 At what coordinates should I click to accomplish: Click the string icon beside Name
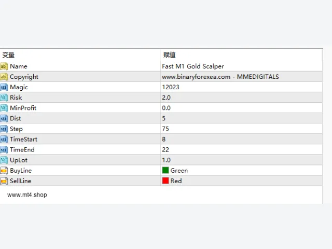(x=4, y=66)
